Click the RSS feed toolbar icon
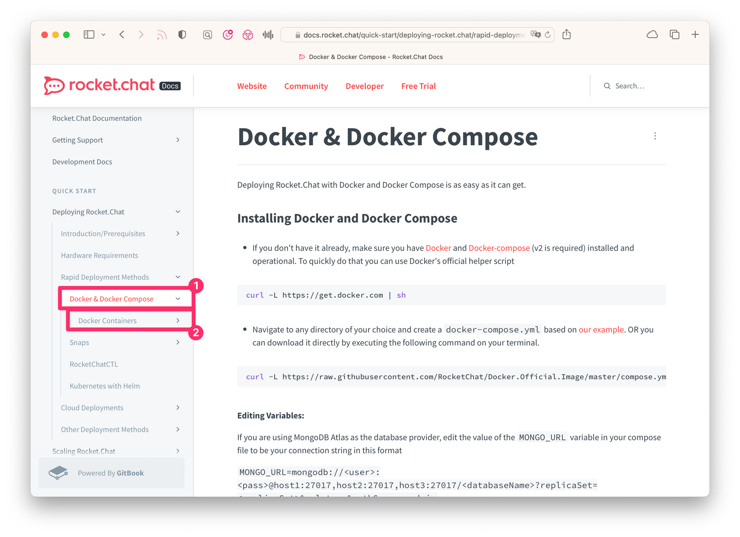Viewport: 740px width, 537px height. [161, 35]
